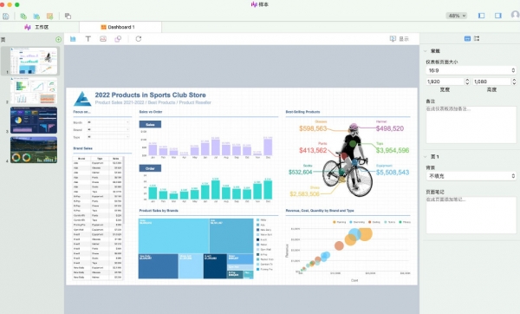Click the $598,563 Glasses value

pos(313,128)
